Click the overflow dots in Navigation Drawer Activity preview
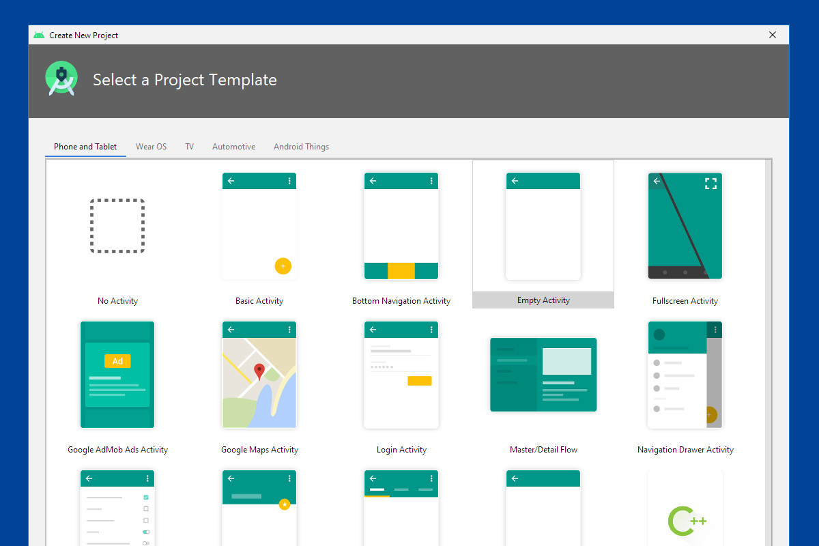This screenshot has height=546, width=819. [715, 330]
